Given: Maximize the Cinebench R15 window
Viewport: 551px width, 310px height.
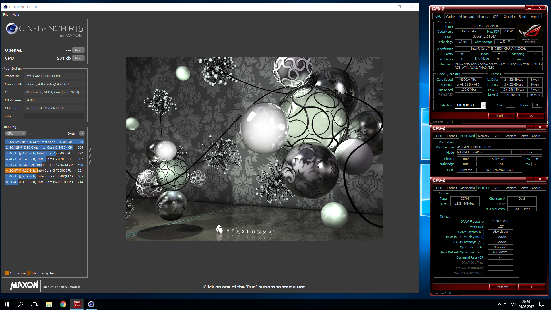Looking at the screenshot, I should (x=399, y=7).
